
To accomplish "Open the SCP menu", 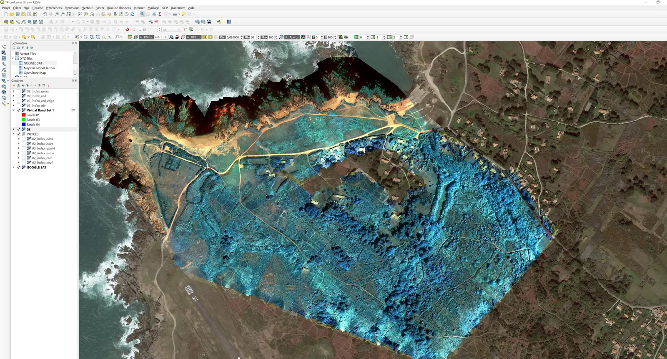I will 165,8.
